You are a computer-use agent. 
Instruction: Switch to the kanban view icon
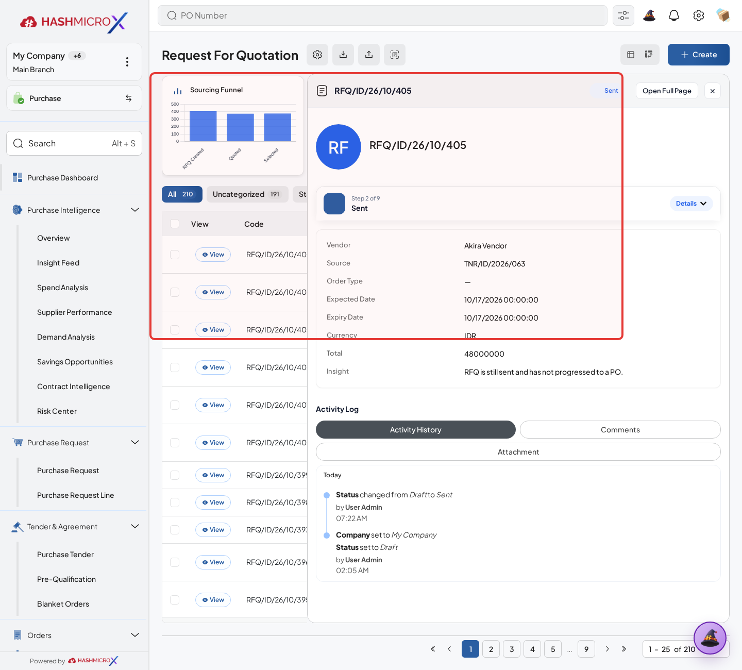(x=649, y=55)
